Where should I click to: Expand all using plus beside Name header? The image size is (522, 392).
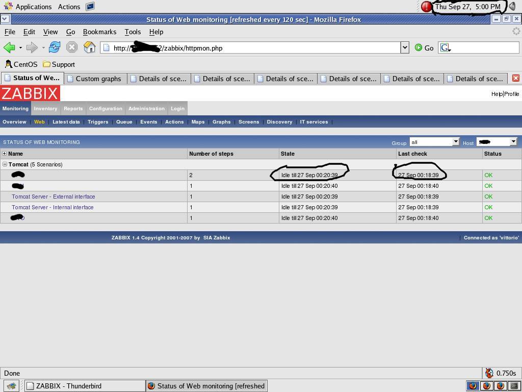pos(4,154)
